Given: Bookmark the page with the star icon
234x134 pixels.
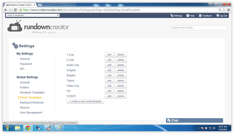Looking at the screenshot, I should (x=224, y=10).
